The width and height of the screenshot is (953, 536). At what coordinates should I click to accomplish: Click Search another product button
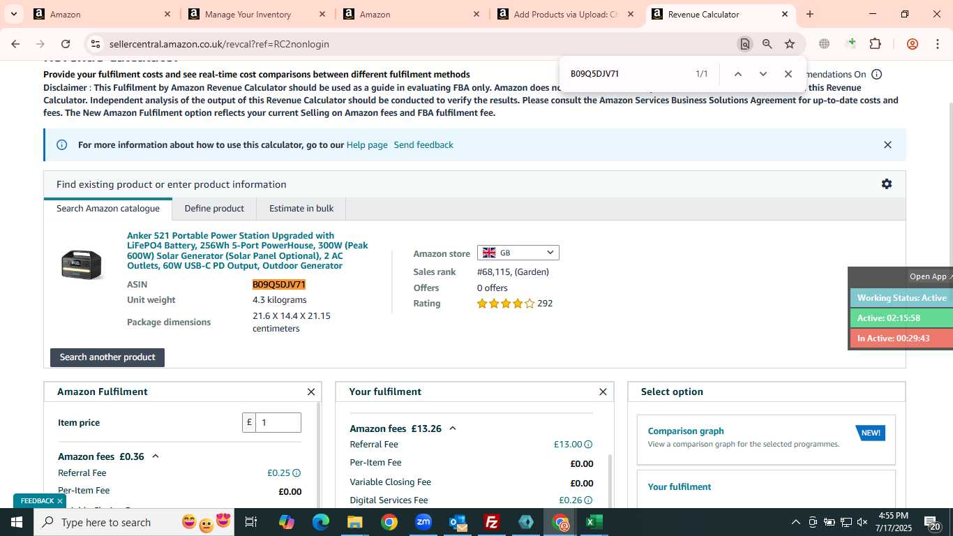[x=107, y=357]
